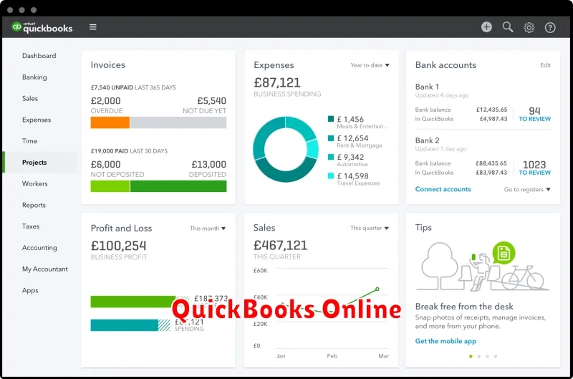Screen dimensions: 573x379
Task: Open Taxes in the sidebar
Action: (x=31, y=226)
